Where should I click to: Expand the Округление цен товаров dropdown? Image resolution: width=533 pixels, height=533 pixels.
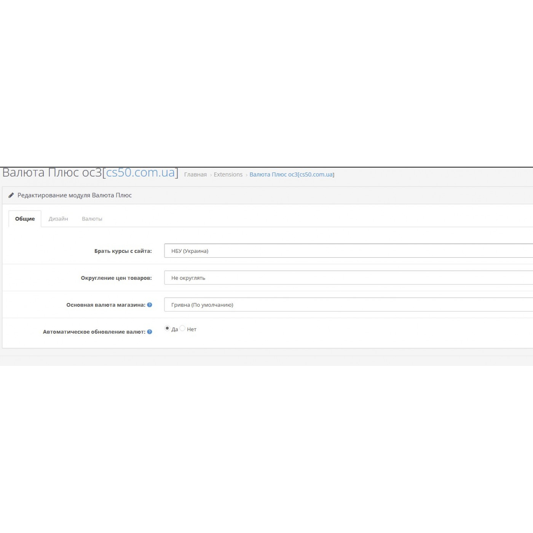click(348, 278)
